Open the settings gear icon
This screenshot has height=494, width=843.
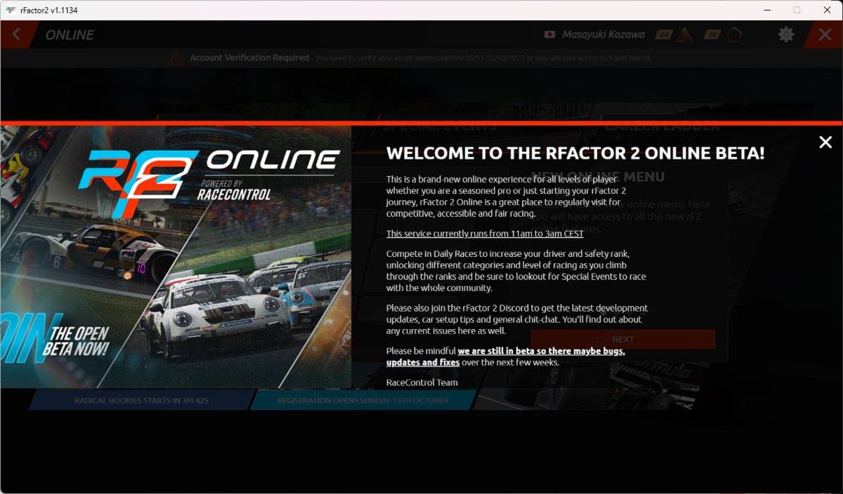786,34
